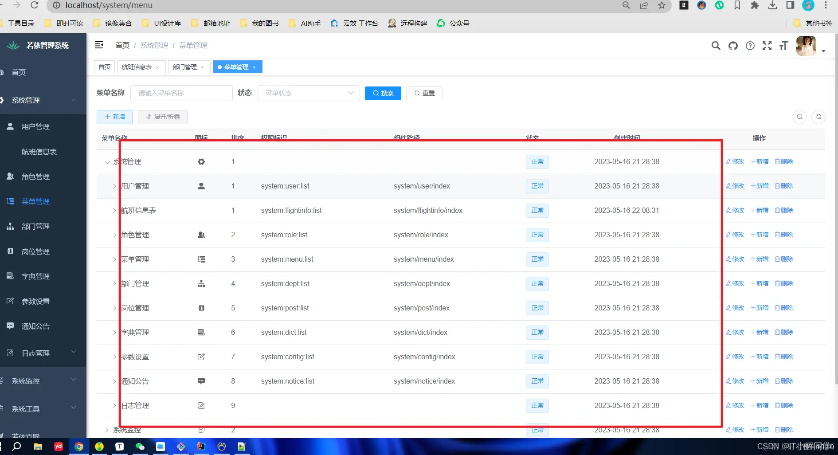Toggle fullscreen mode icon
Screen dimensions: 838x455
click(x=767, y=46)
